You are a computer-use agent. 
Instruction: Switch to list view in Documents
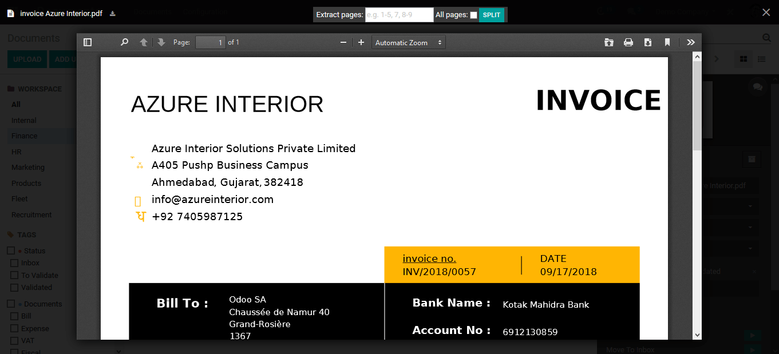(x=762, y=59)
